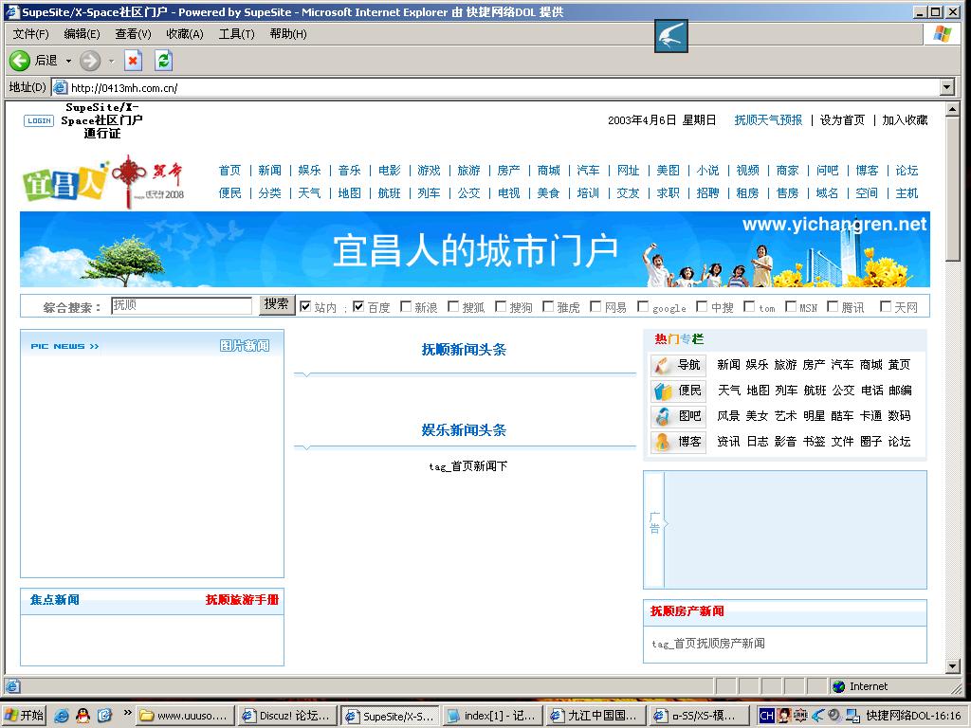Click the 便民 icon in 热门专栏
This screenshot has height=728, width=971.
663,391
